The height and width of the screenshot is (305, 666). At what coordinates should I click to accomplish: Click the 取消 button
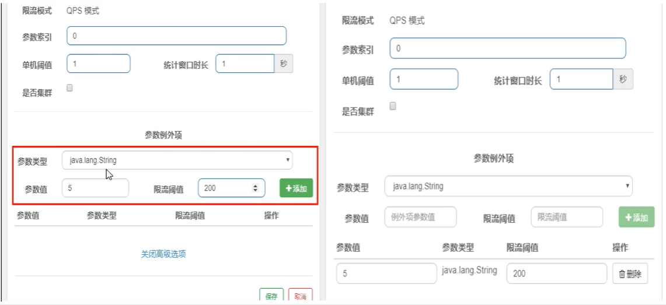(x=300, y=295)
